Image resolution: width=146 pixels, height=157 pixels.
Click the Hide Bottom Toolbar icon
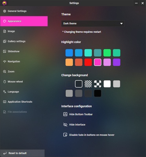pos(65,114)
